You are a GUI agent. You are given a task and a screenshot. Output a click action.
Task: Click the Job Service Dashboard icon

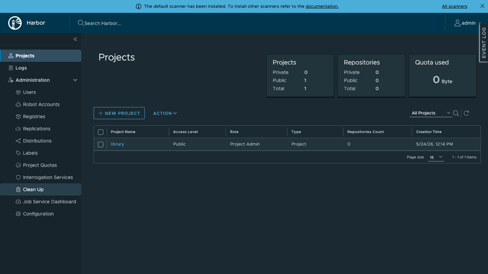tap(18, 202)
